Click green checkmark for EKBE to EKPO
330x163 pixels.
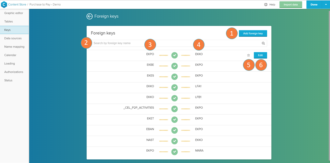[175, 66]
